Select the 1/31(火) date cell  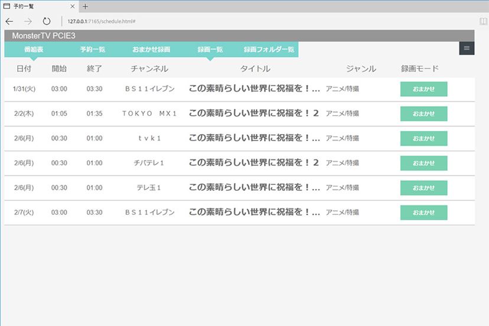click(x=24, y=89)
